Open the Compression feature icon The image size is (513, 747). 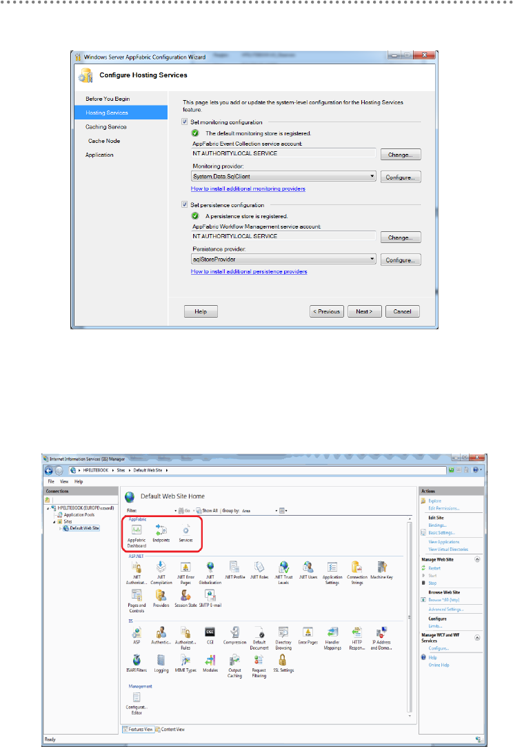[234, 635]
